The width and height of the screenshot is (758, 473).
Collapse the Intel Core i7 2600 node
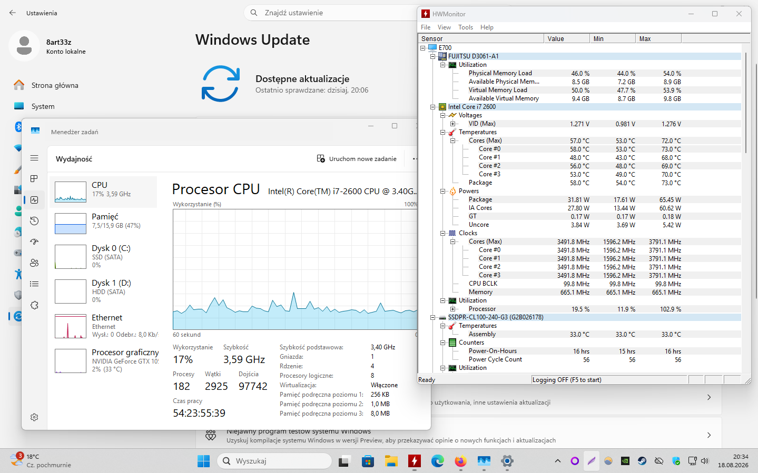pos(433,107)
